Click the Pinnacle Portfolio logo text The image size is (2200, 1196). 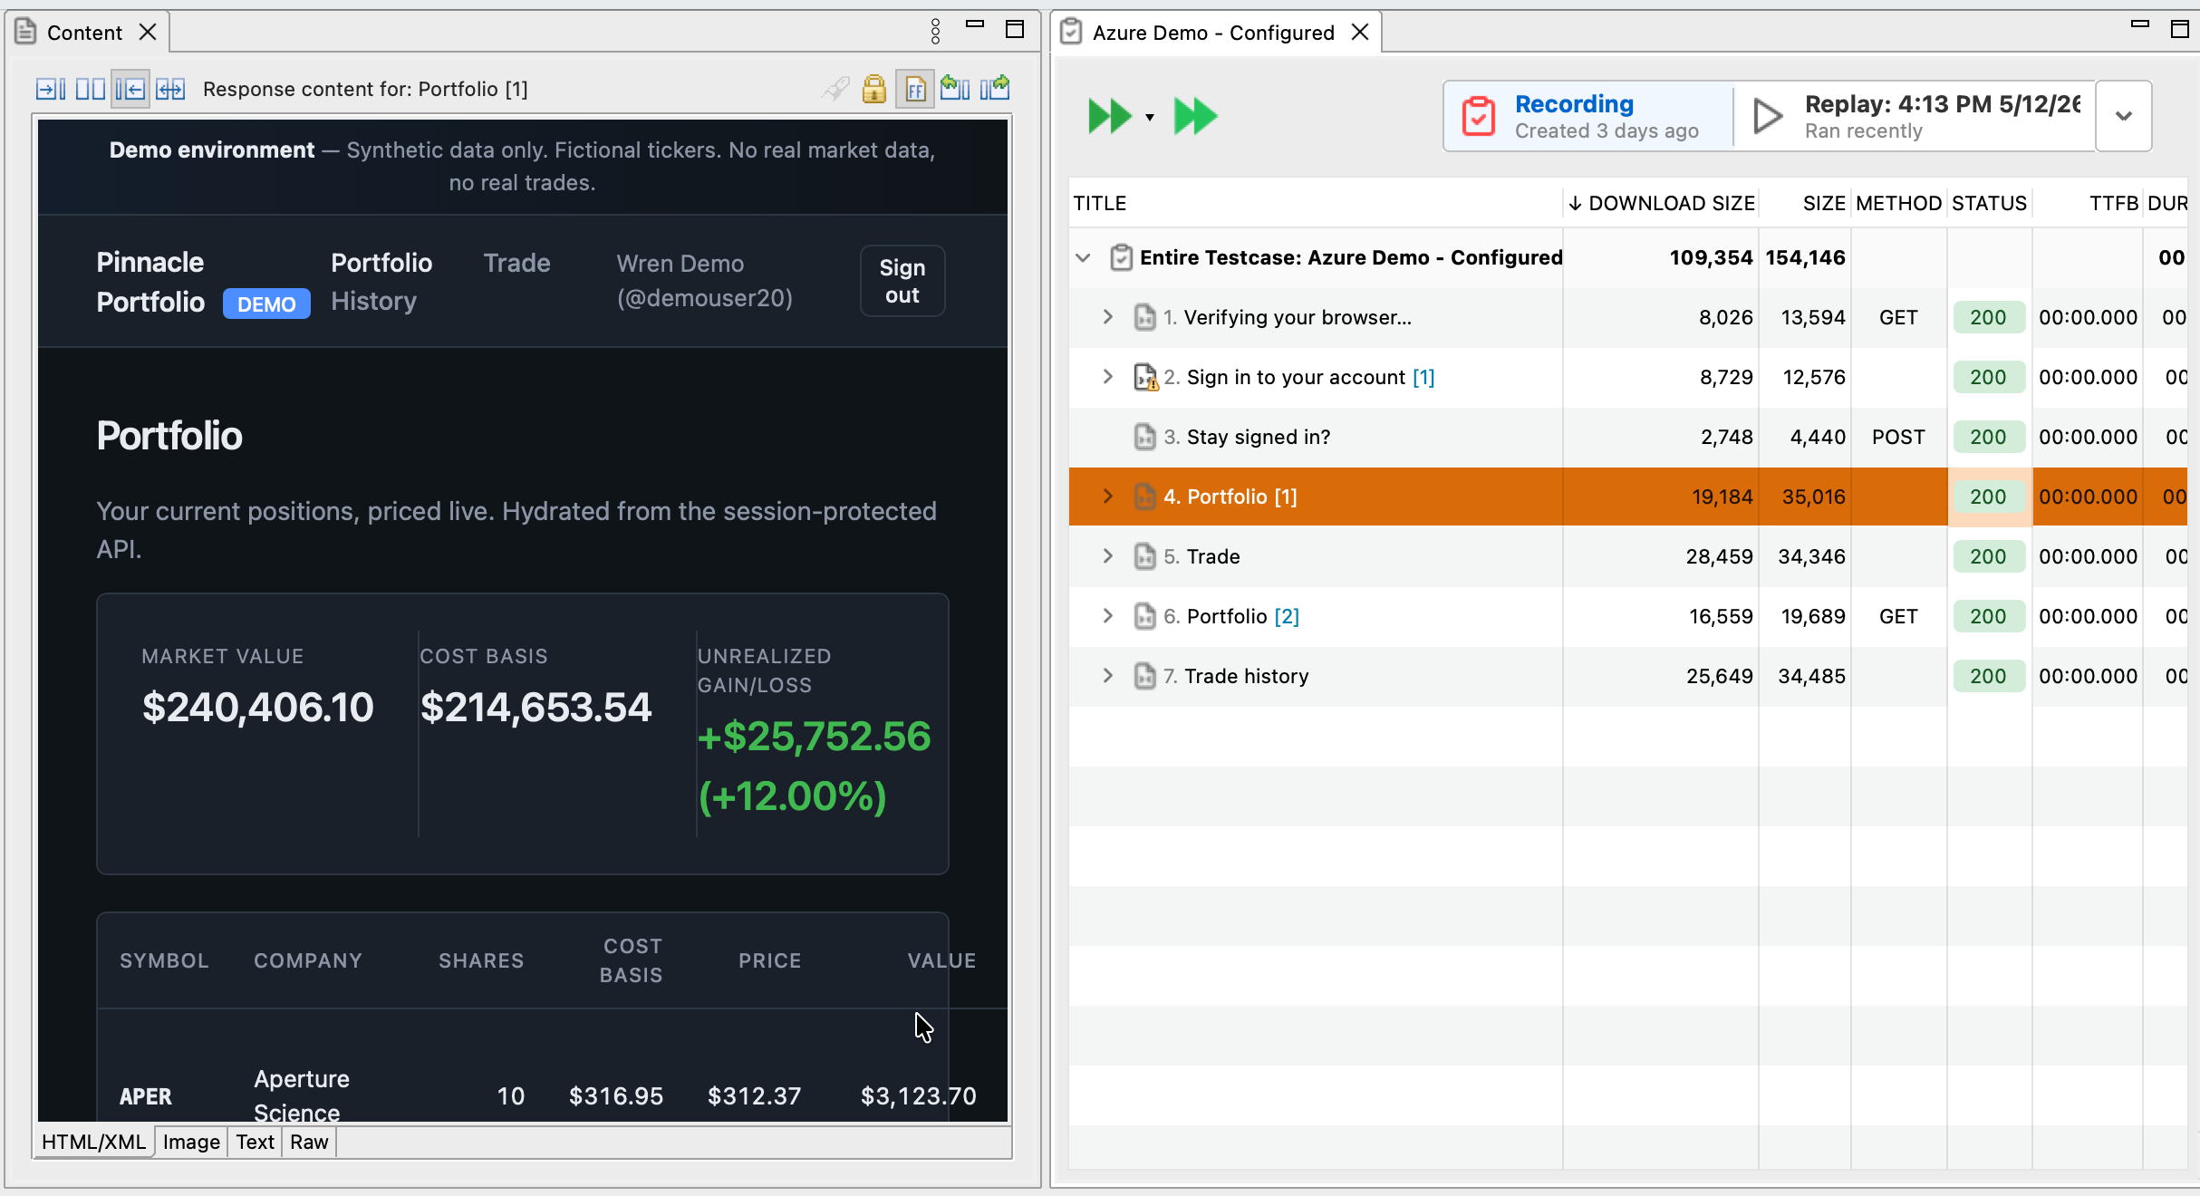[x=150, y=282]
